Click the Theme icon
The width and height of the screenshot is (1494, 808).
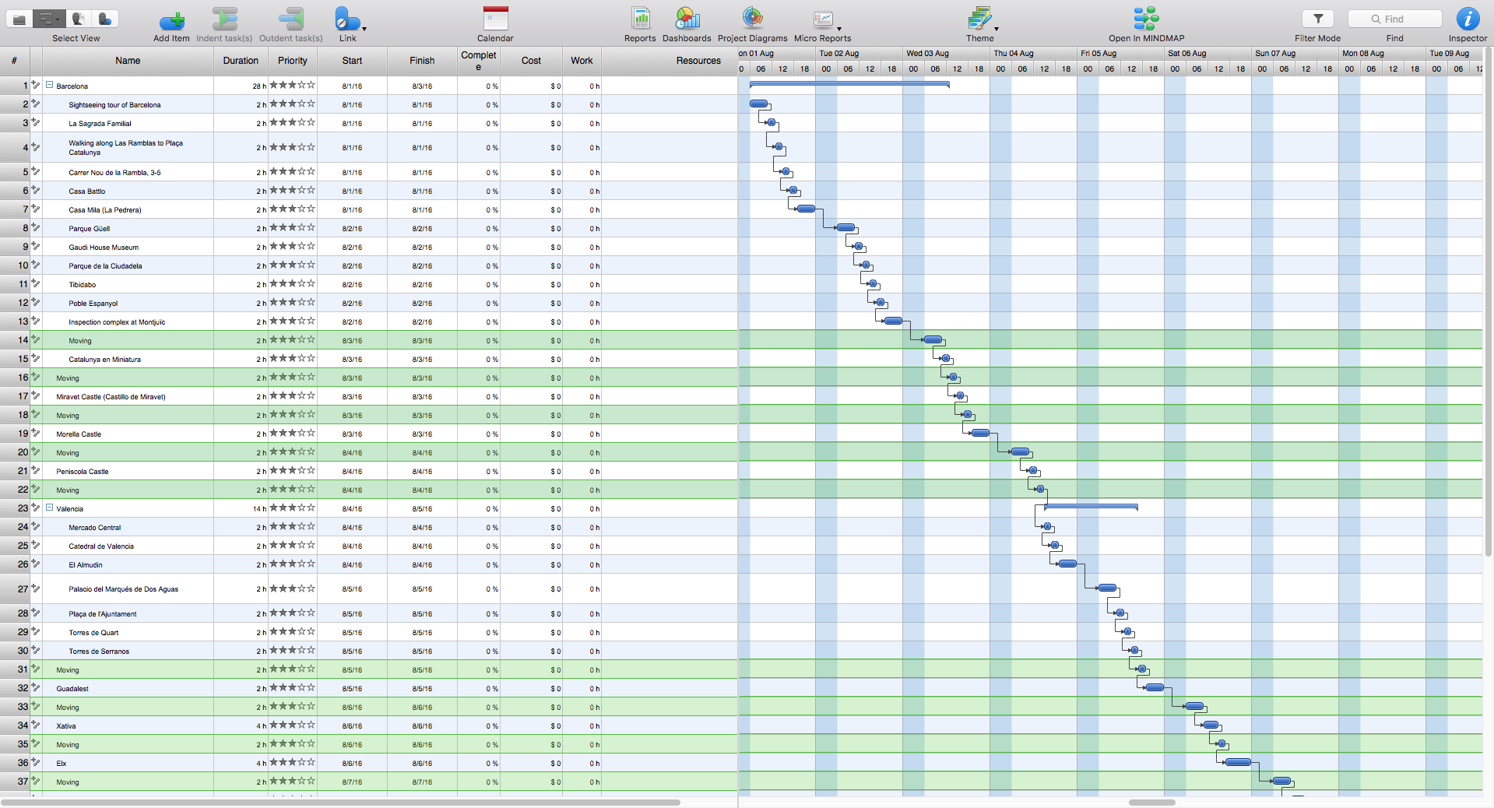tap(979, 19)
